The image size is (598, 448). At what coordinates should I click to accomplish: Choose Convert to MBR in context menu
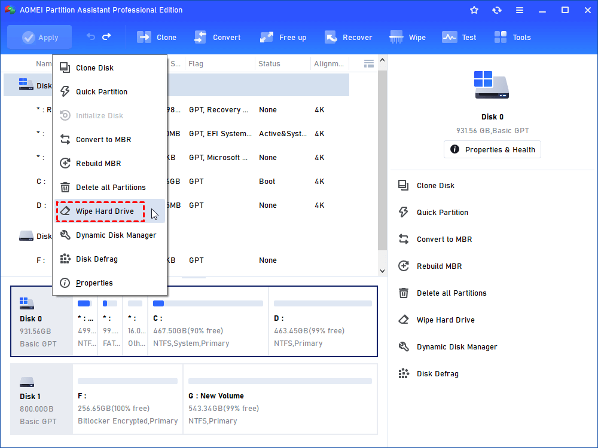(110, 139)
